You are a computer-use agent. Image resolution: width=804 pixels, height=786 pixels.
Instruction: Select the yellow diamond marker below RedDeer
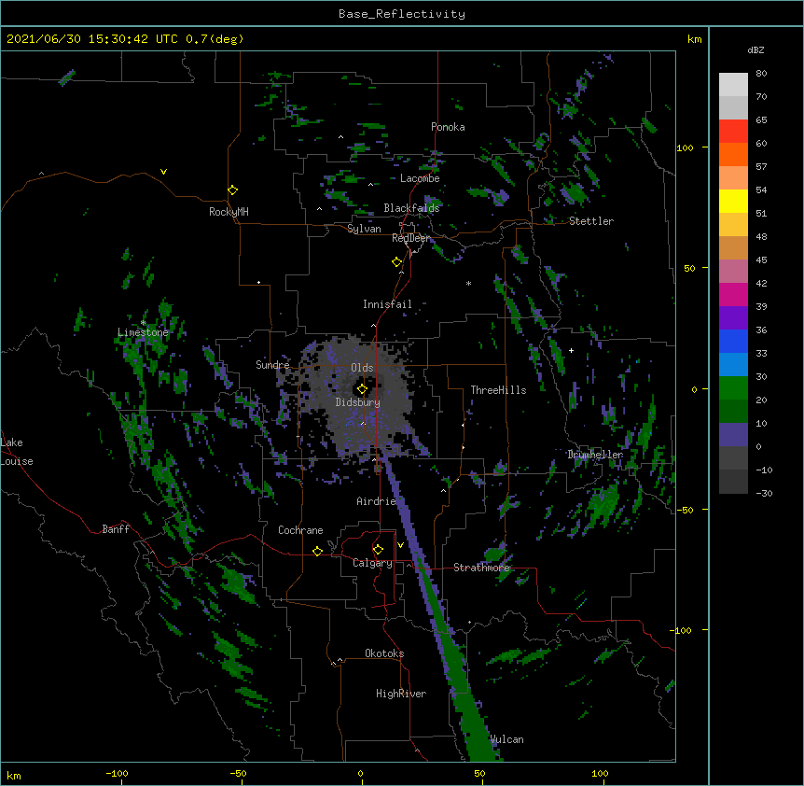397,262
